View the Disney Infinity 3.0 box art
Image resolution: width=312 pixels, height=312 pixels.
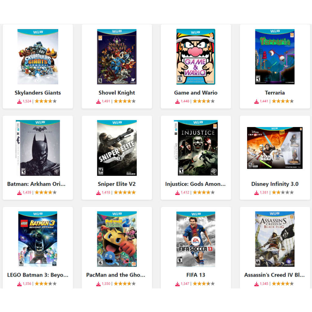point(275,148)
